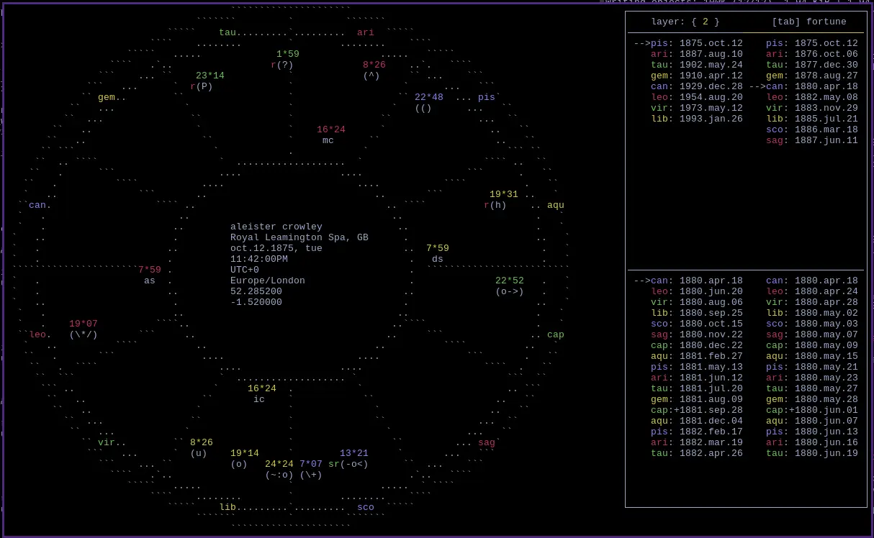Click sub-period ari: 1876.oct.06
Image resolution: width=874 pixels, height=538 pixels.
point(812,54)
